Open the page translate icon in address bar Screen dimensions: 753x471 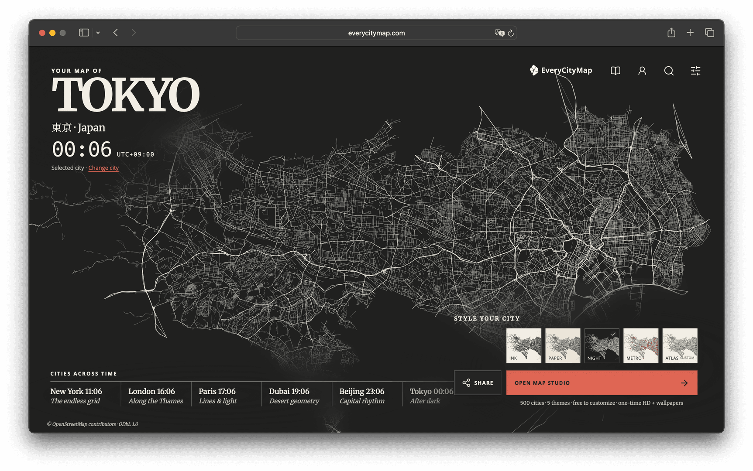pyautogui.click(x=499, y=33)
